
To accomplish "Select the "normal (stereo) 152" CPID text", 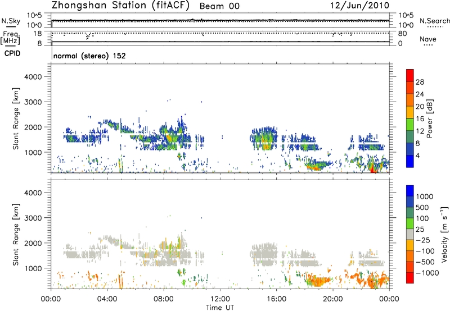I will pyautogui.click(x=89, y=56).
